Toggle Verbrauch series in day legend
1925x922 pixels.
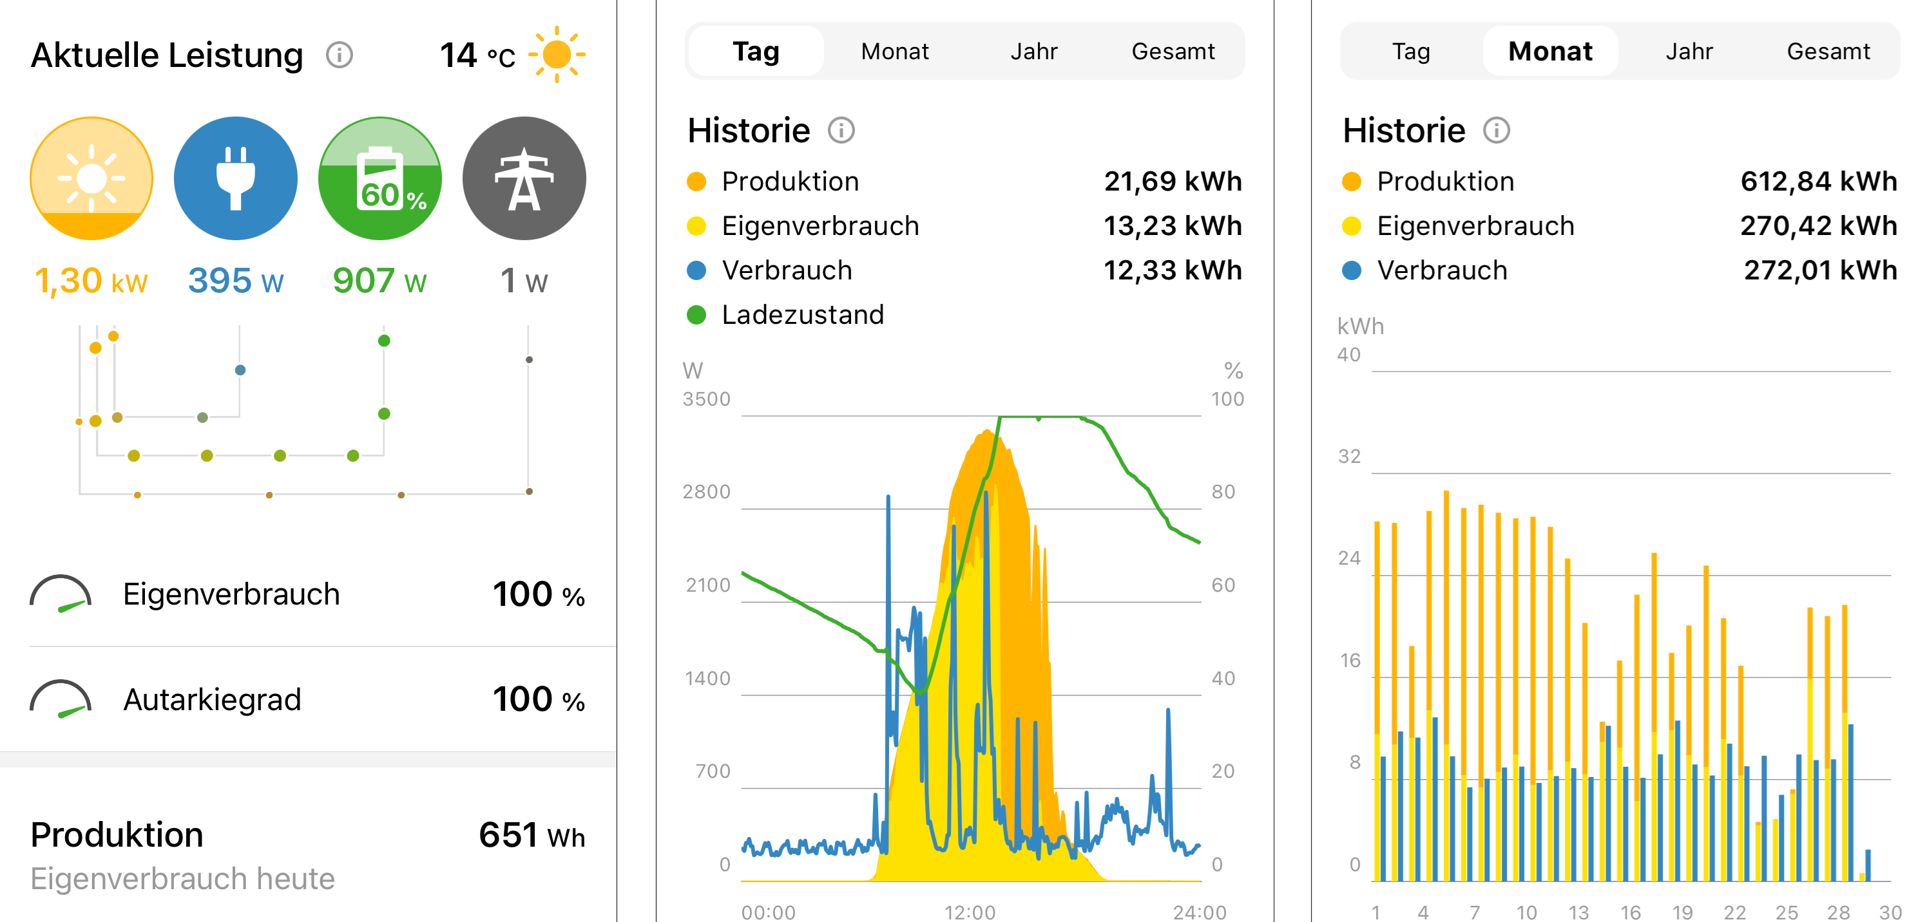click(786, 270)
